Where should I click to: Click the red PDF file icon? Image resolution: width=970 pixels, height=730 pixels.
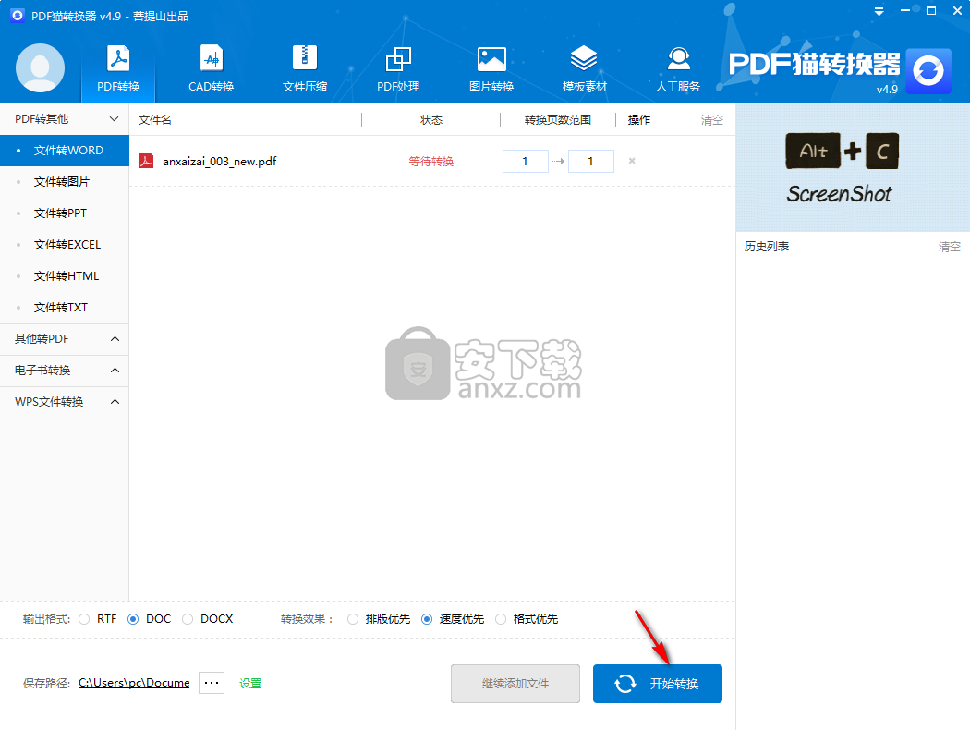[146, 161]
